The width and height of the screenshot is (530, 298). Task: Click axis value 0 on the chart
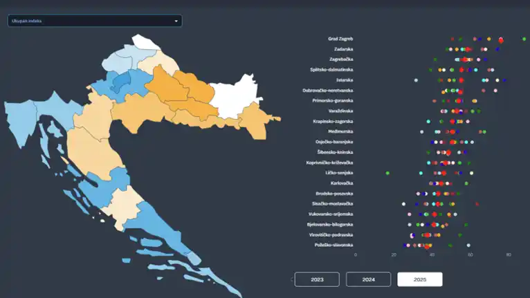355,254
